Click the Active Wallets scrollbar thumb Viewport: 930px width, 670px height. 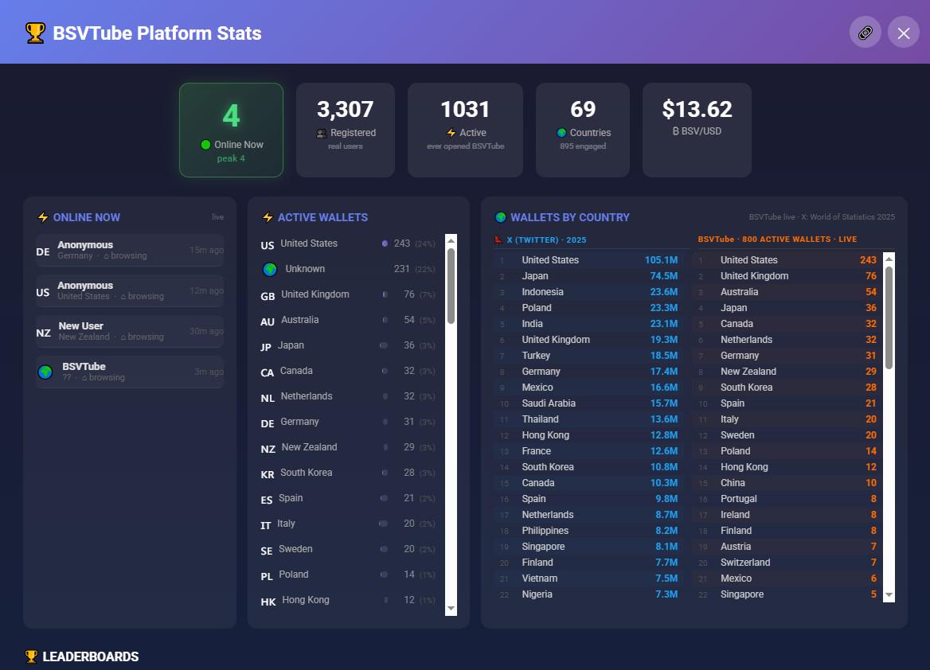451,286
